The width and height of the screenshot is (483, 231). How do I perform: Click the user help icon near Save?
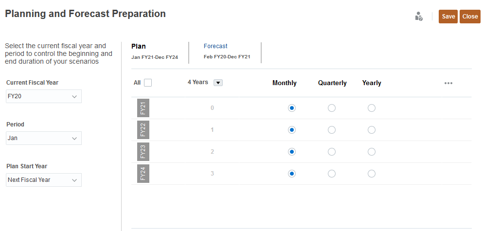click(x=418, y=17)
